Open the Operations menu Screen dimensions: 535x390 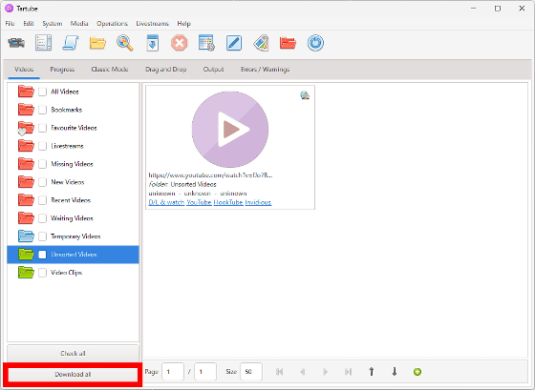(x=112, y=24)
